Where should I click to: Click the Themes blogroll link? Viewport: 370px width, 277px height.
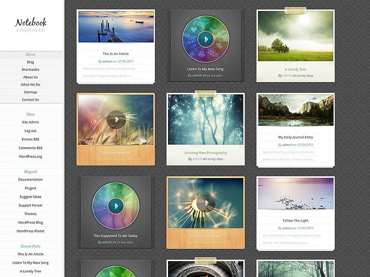coord(30,214)
